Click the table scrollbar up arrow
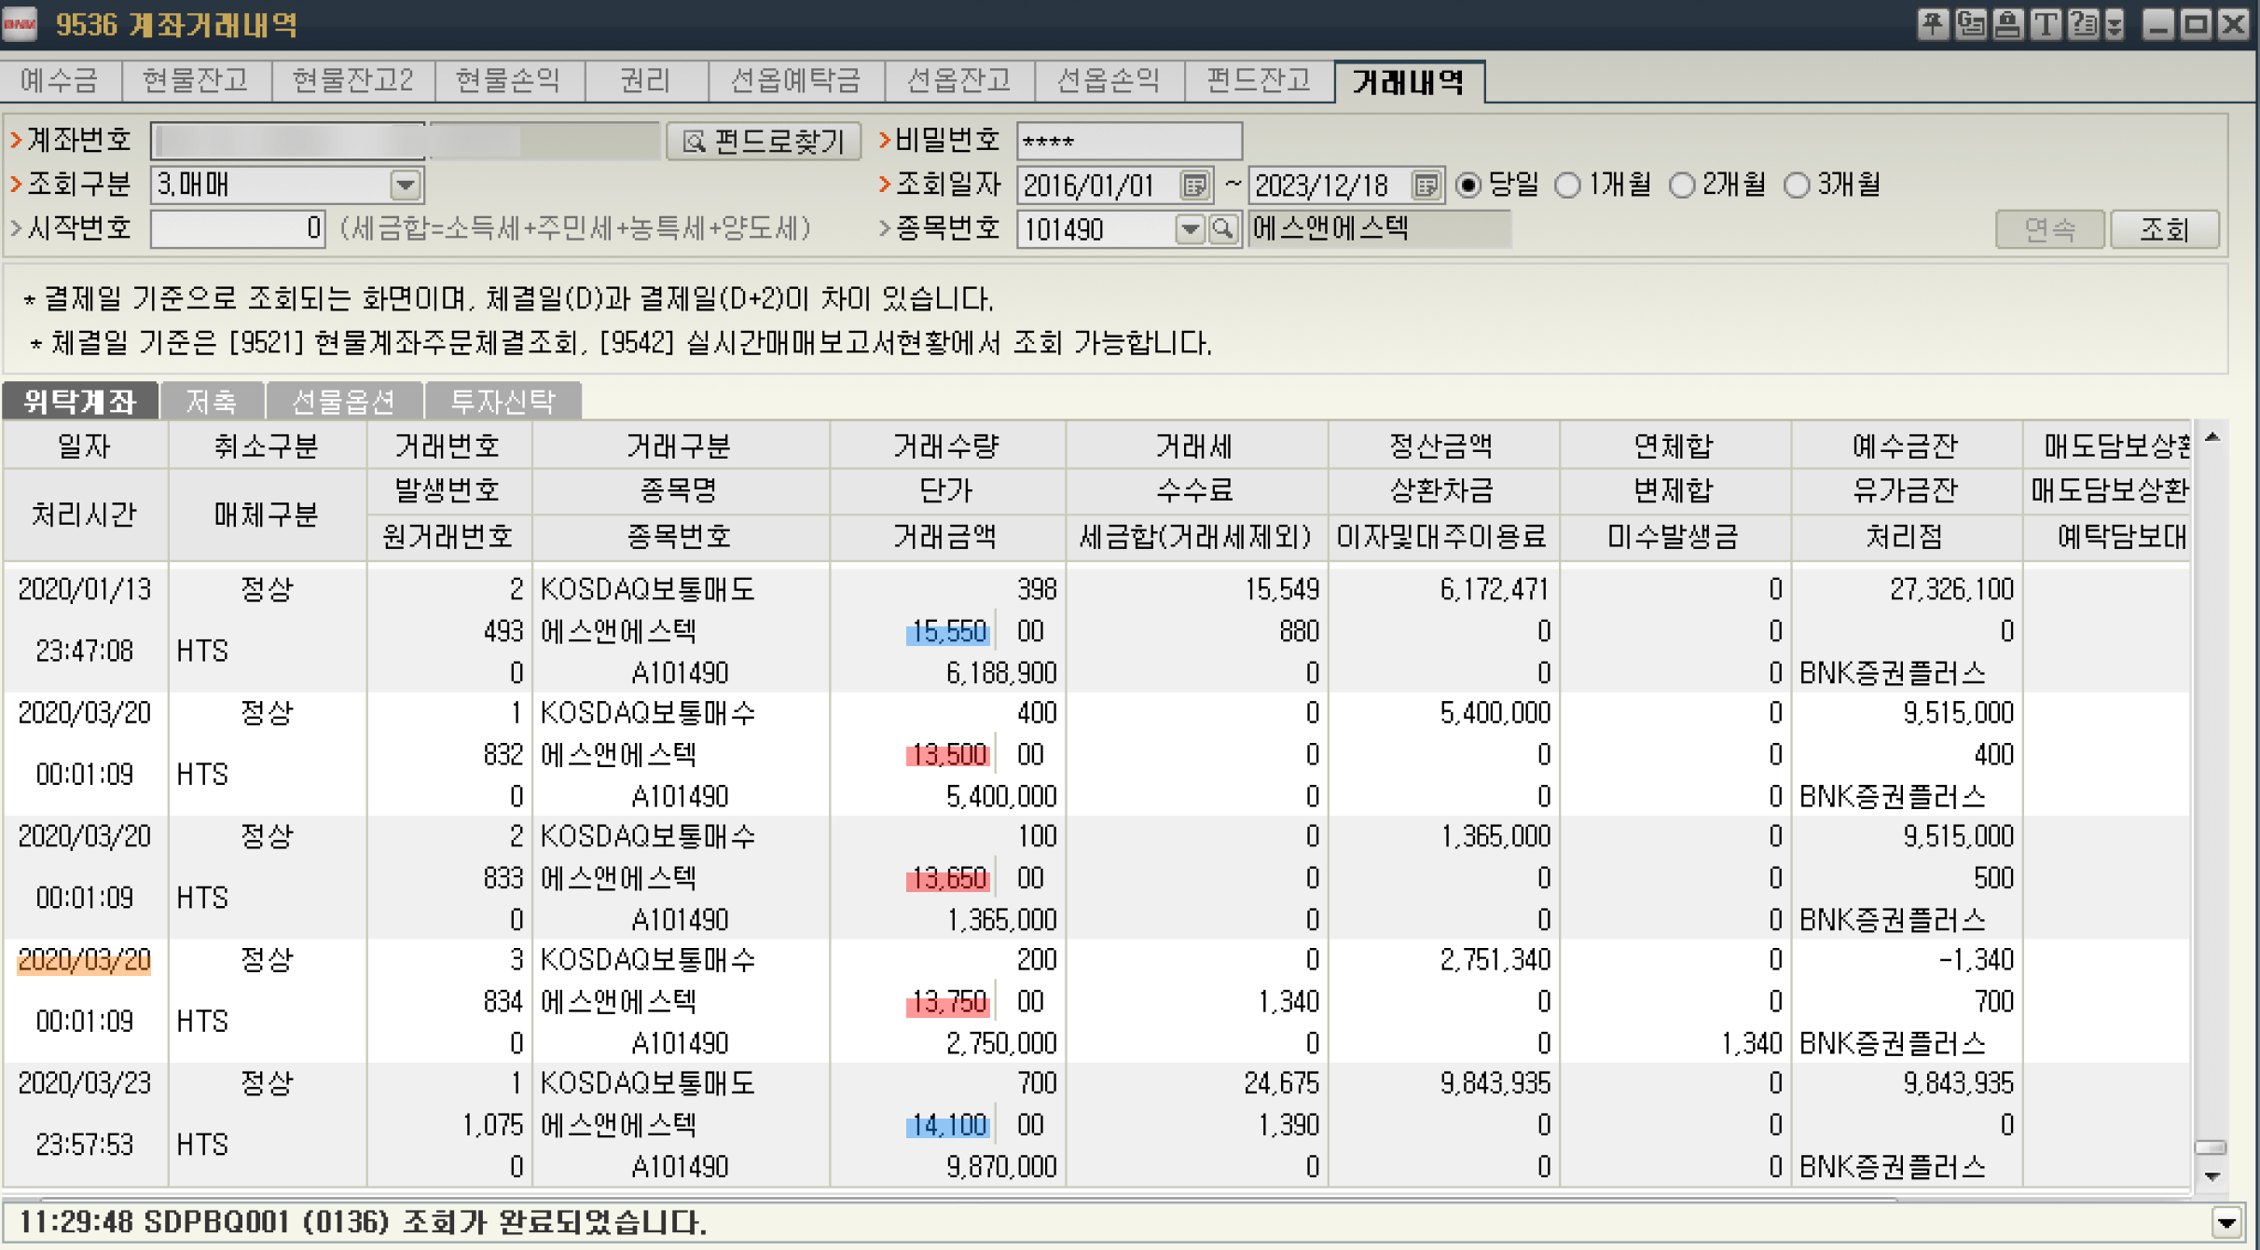This screenshot has width=2260, height=1250. tap(2211, 437)
